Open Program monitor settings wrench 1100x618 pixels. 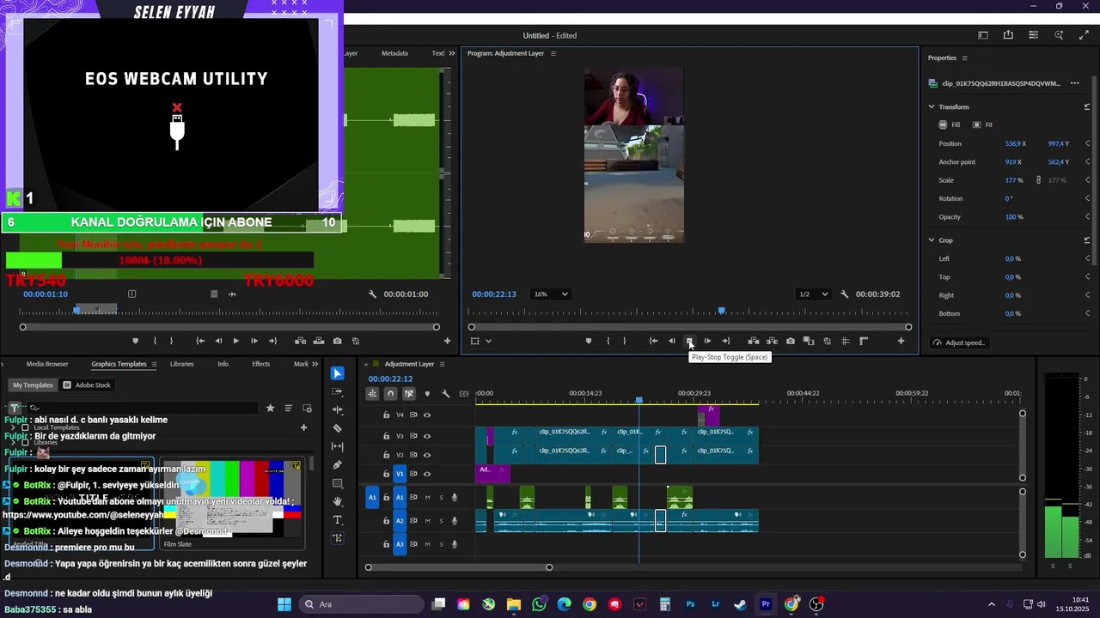844,294
